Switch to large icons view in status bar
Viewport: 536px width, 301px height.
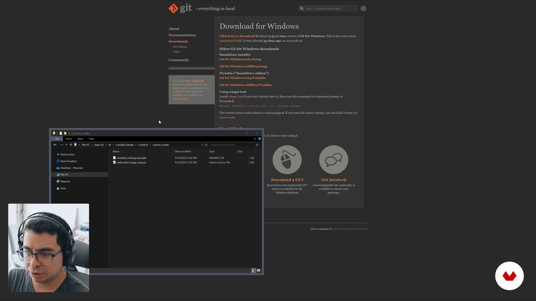(258, 270)
